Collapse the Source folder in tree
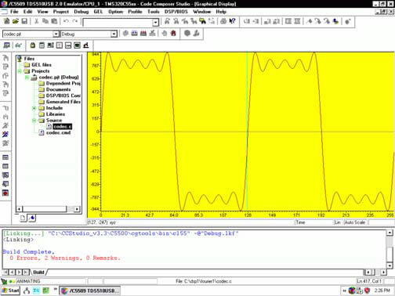 click(34, 121)
